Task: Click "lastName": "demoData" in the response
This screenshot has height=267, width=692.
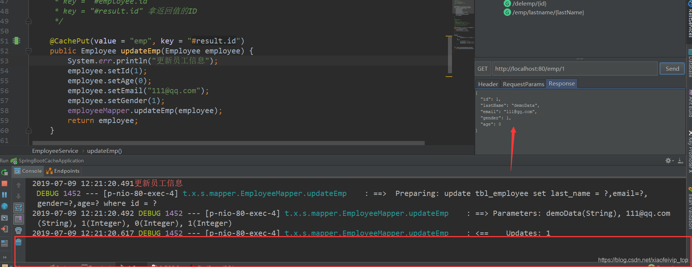Action: pyautogui.click(x=510, y=105)
